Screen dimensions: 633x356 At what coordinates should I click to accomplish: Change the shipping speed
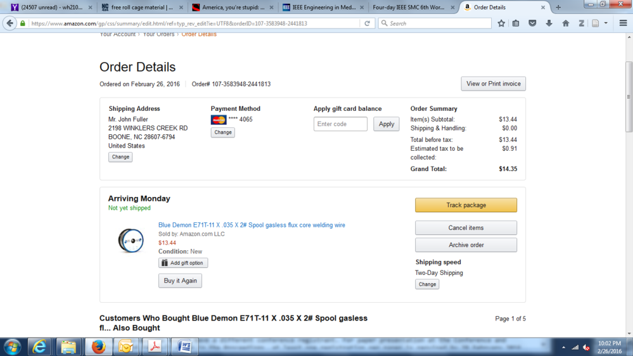427,284
